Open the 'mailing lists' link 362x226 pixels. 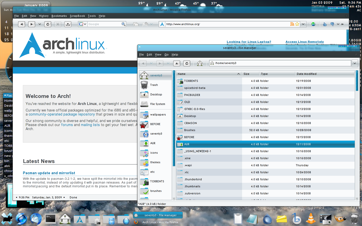coord(90,125)
